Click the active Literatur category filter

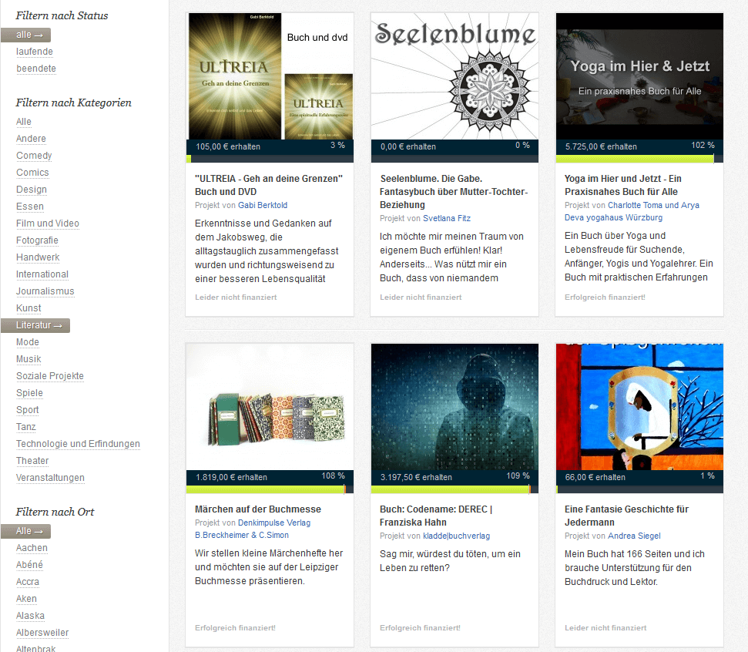[x=35, y=325]
